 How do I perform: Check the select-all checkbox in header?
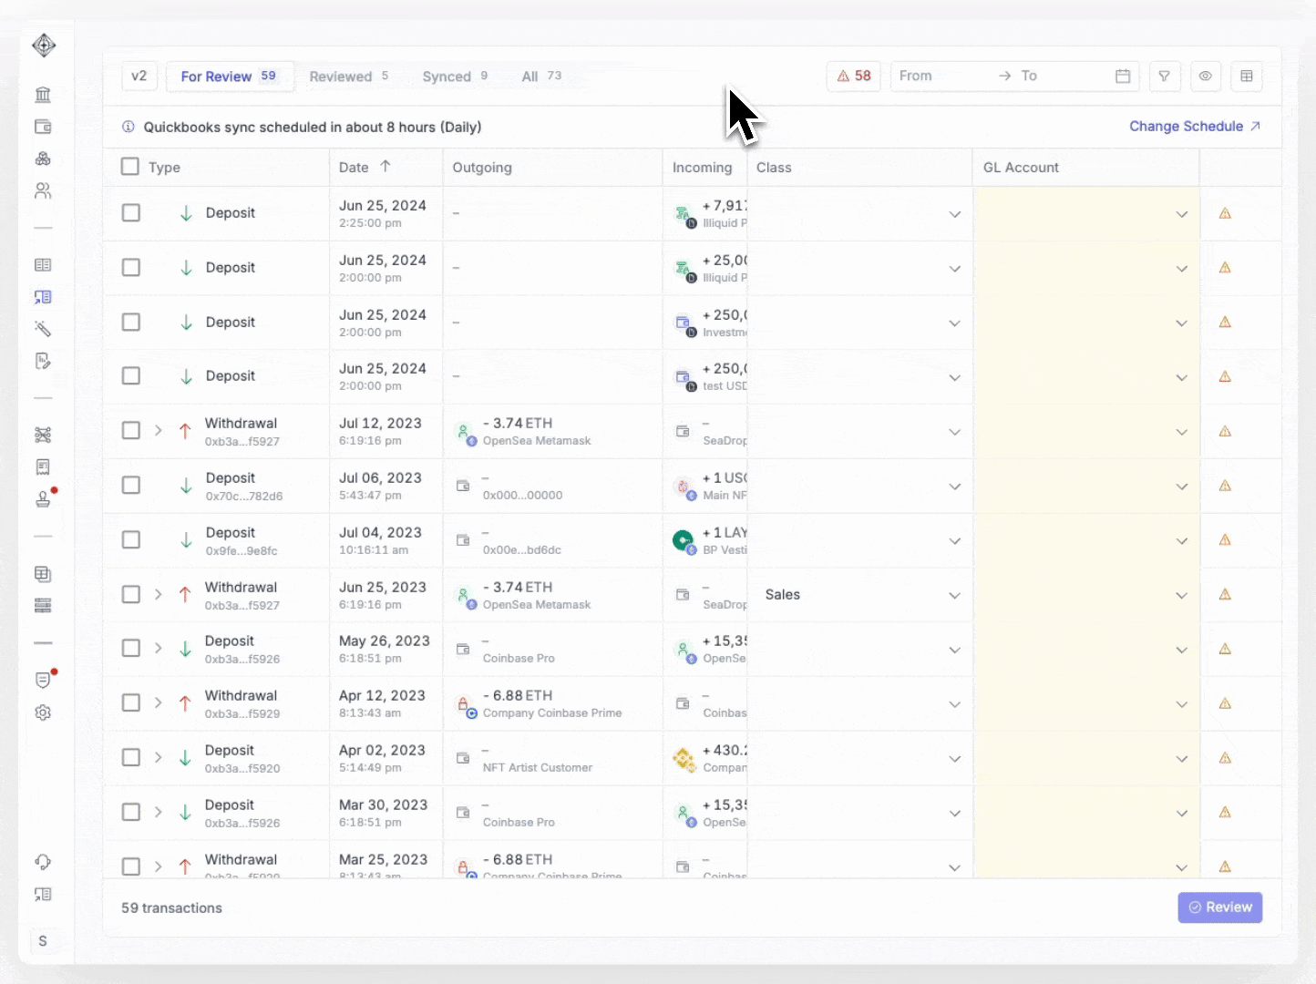(130, 167)
